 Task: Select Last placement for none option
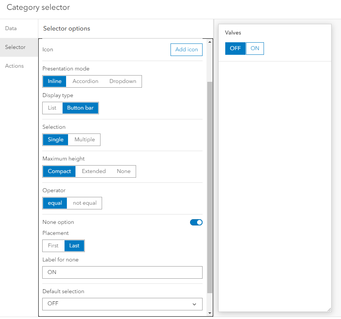(74, 245)
